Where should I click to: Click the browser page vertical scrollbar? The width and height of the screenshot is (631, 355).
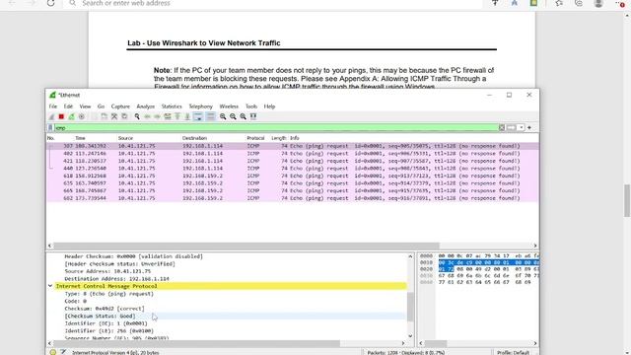click(x=627, y=201)
